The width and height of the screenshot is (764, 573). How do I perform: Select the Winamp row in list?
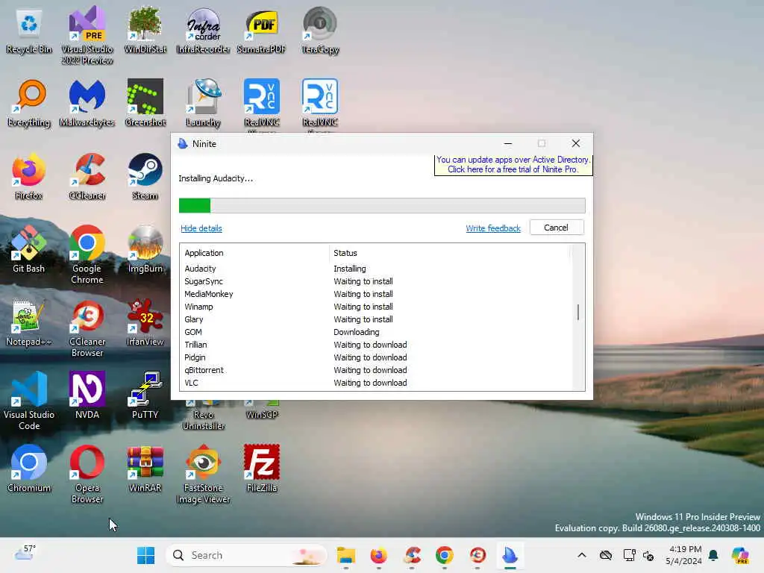pos(375,307)
